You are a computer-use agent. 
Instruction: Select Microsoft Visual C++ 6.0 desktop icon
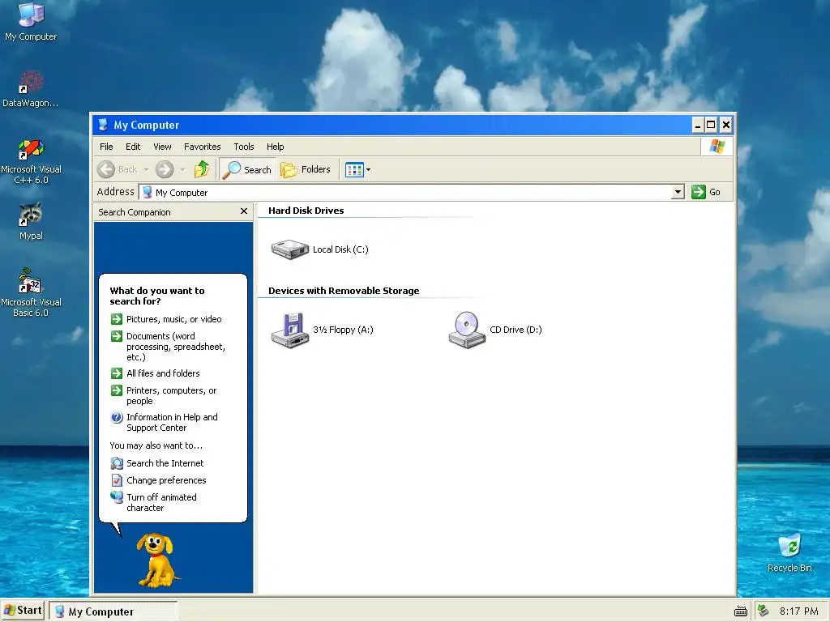click(x=31, y=161)
